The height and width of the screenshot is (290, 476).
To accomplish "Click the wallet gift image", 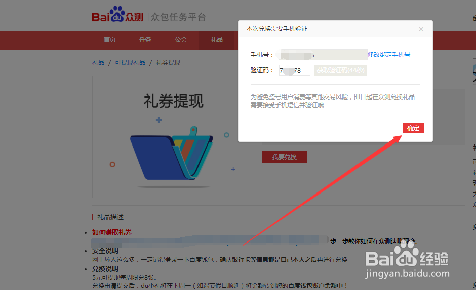I will click(x=173, y=137).
